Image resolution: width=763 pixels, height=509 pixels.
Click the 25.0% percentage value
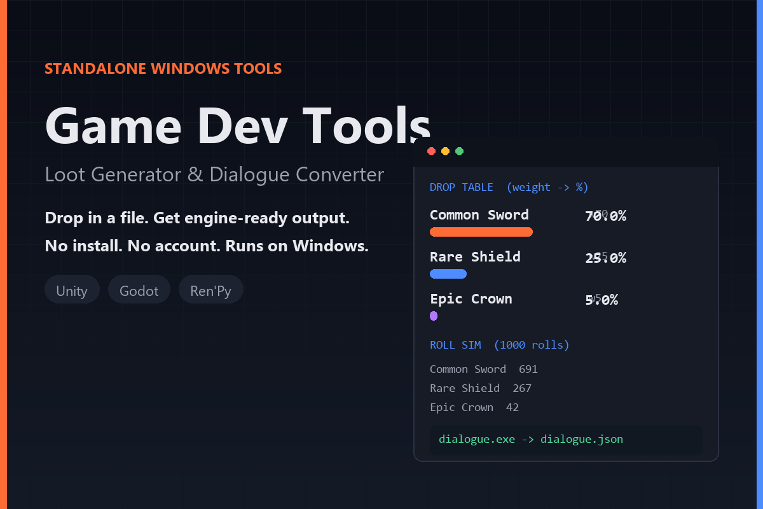(x=605, y=258)
